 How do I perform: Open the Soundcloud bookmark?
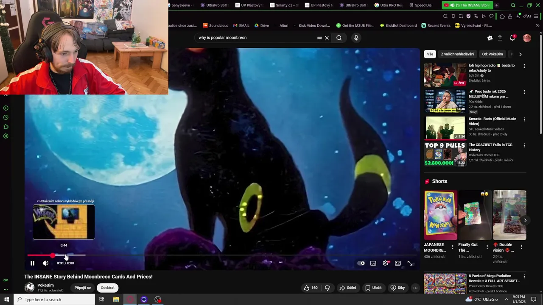pyautogui.click(x=216, y=25)
